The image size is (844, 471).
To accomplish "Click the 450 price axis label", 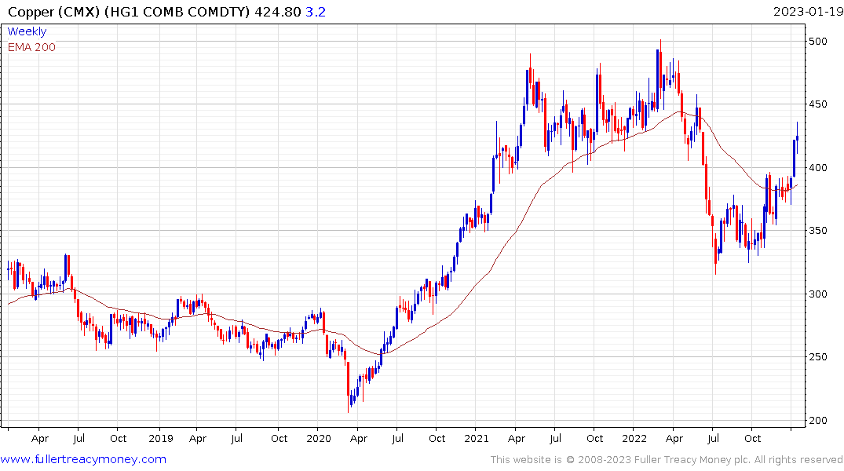I will tap(817, 104).
